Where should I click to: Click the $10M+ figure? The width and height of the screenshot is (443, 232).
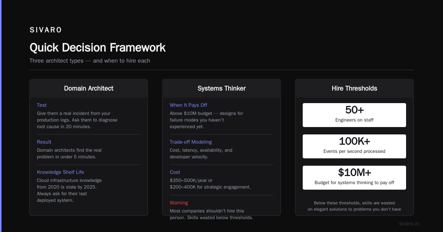click(354, 172)
